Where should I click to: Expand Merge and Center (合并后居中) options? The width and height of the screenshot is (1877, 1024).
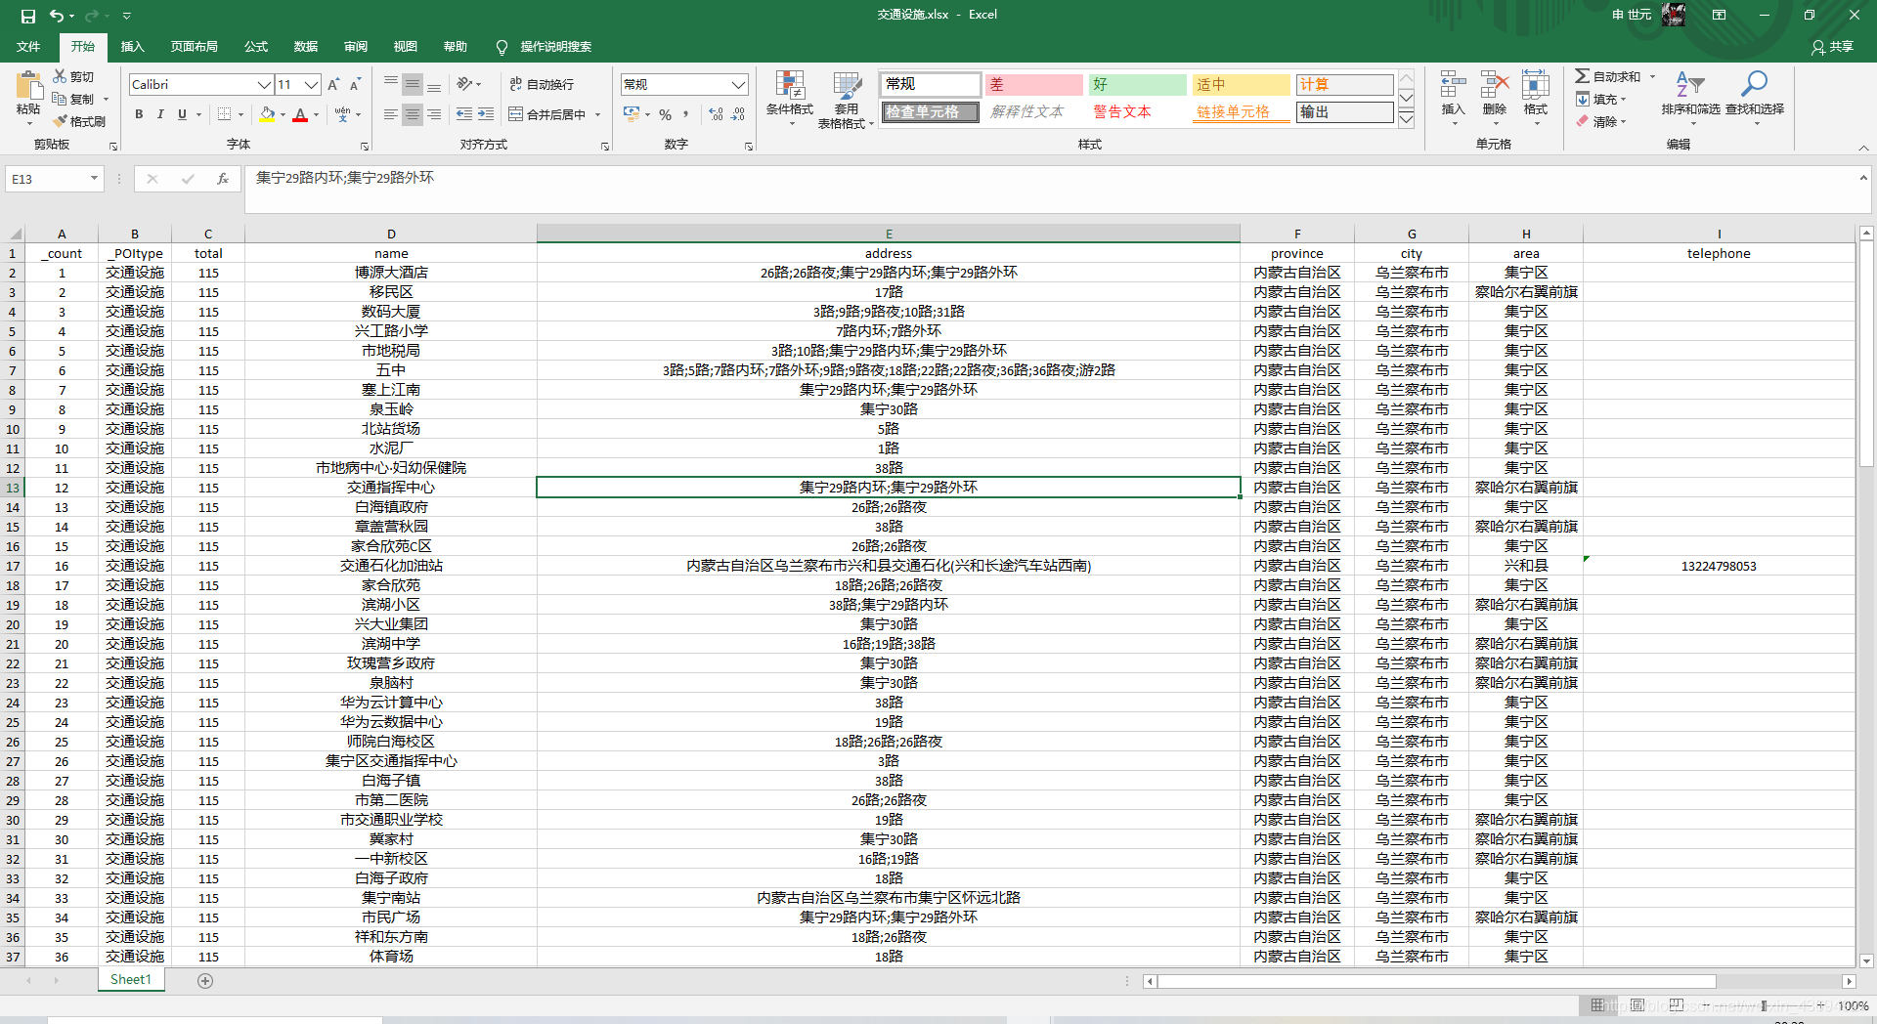[x=597, y=115]
